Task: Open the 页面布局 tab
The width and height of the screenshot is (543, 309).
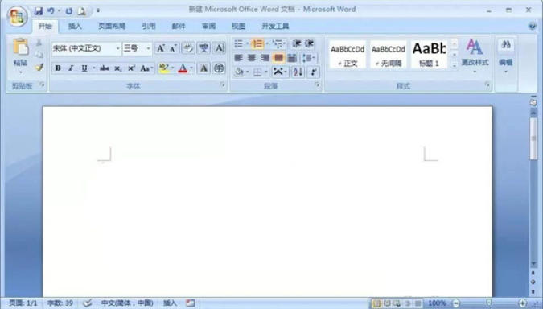Action: (x=112, y=26)
